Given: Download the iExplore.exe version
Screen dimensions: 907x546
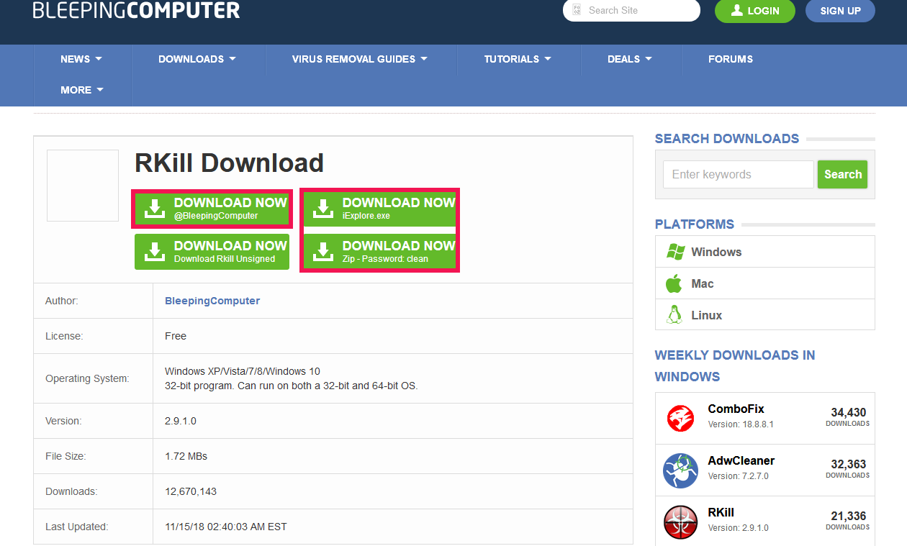Looking at the screenshot, I should [x=380, y=209].
